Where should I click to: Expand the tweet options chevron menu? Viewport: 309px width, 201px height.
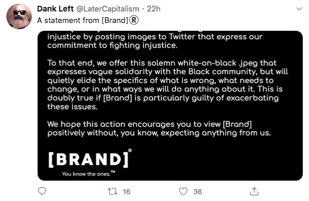pyautogui.click(x=300, y=9)
